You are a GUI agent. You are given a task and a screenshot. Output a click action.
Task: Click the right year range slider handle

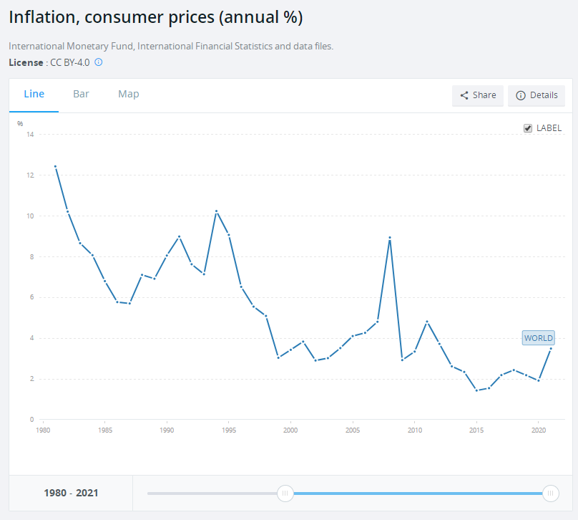pos(551,493)
